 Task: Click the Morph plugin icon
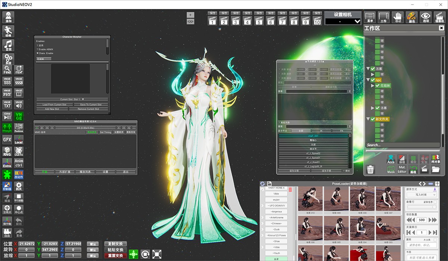pos(7,128)
